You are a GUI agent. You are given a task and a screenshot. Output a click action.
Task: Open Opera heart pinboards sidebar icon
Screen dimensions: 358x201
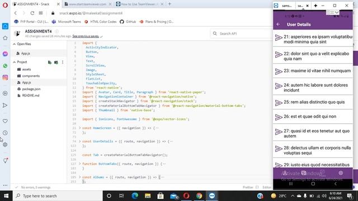coord(5,121)
